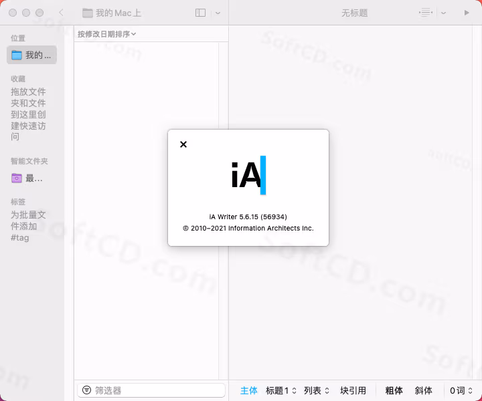
Task: Click the Information Architects copyright text
Action: pos(248,229)
